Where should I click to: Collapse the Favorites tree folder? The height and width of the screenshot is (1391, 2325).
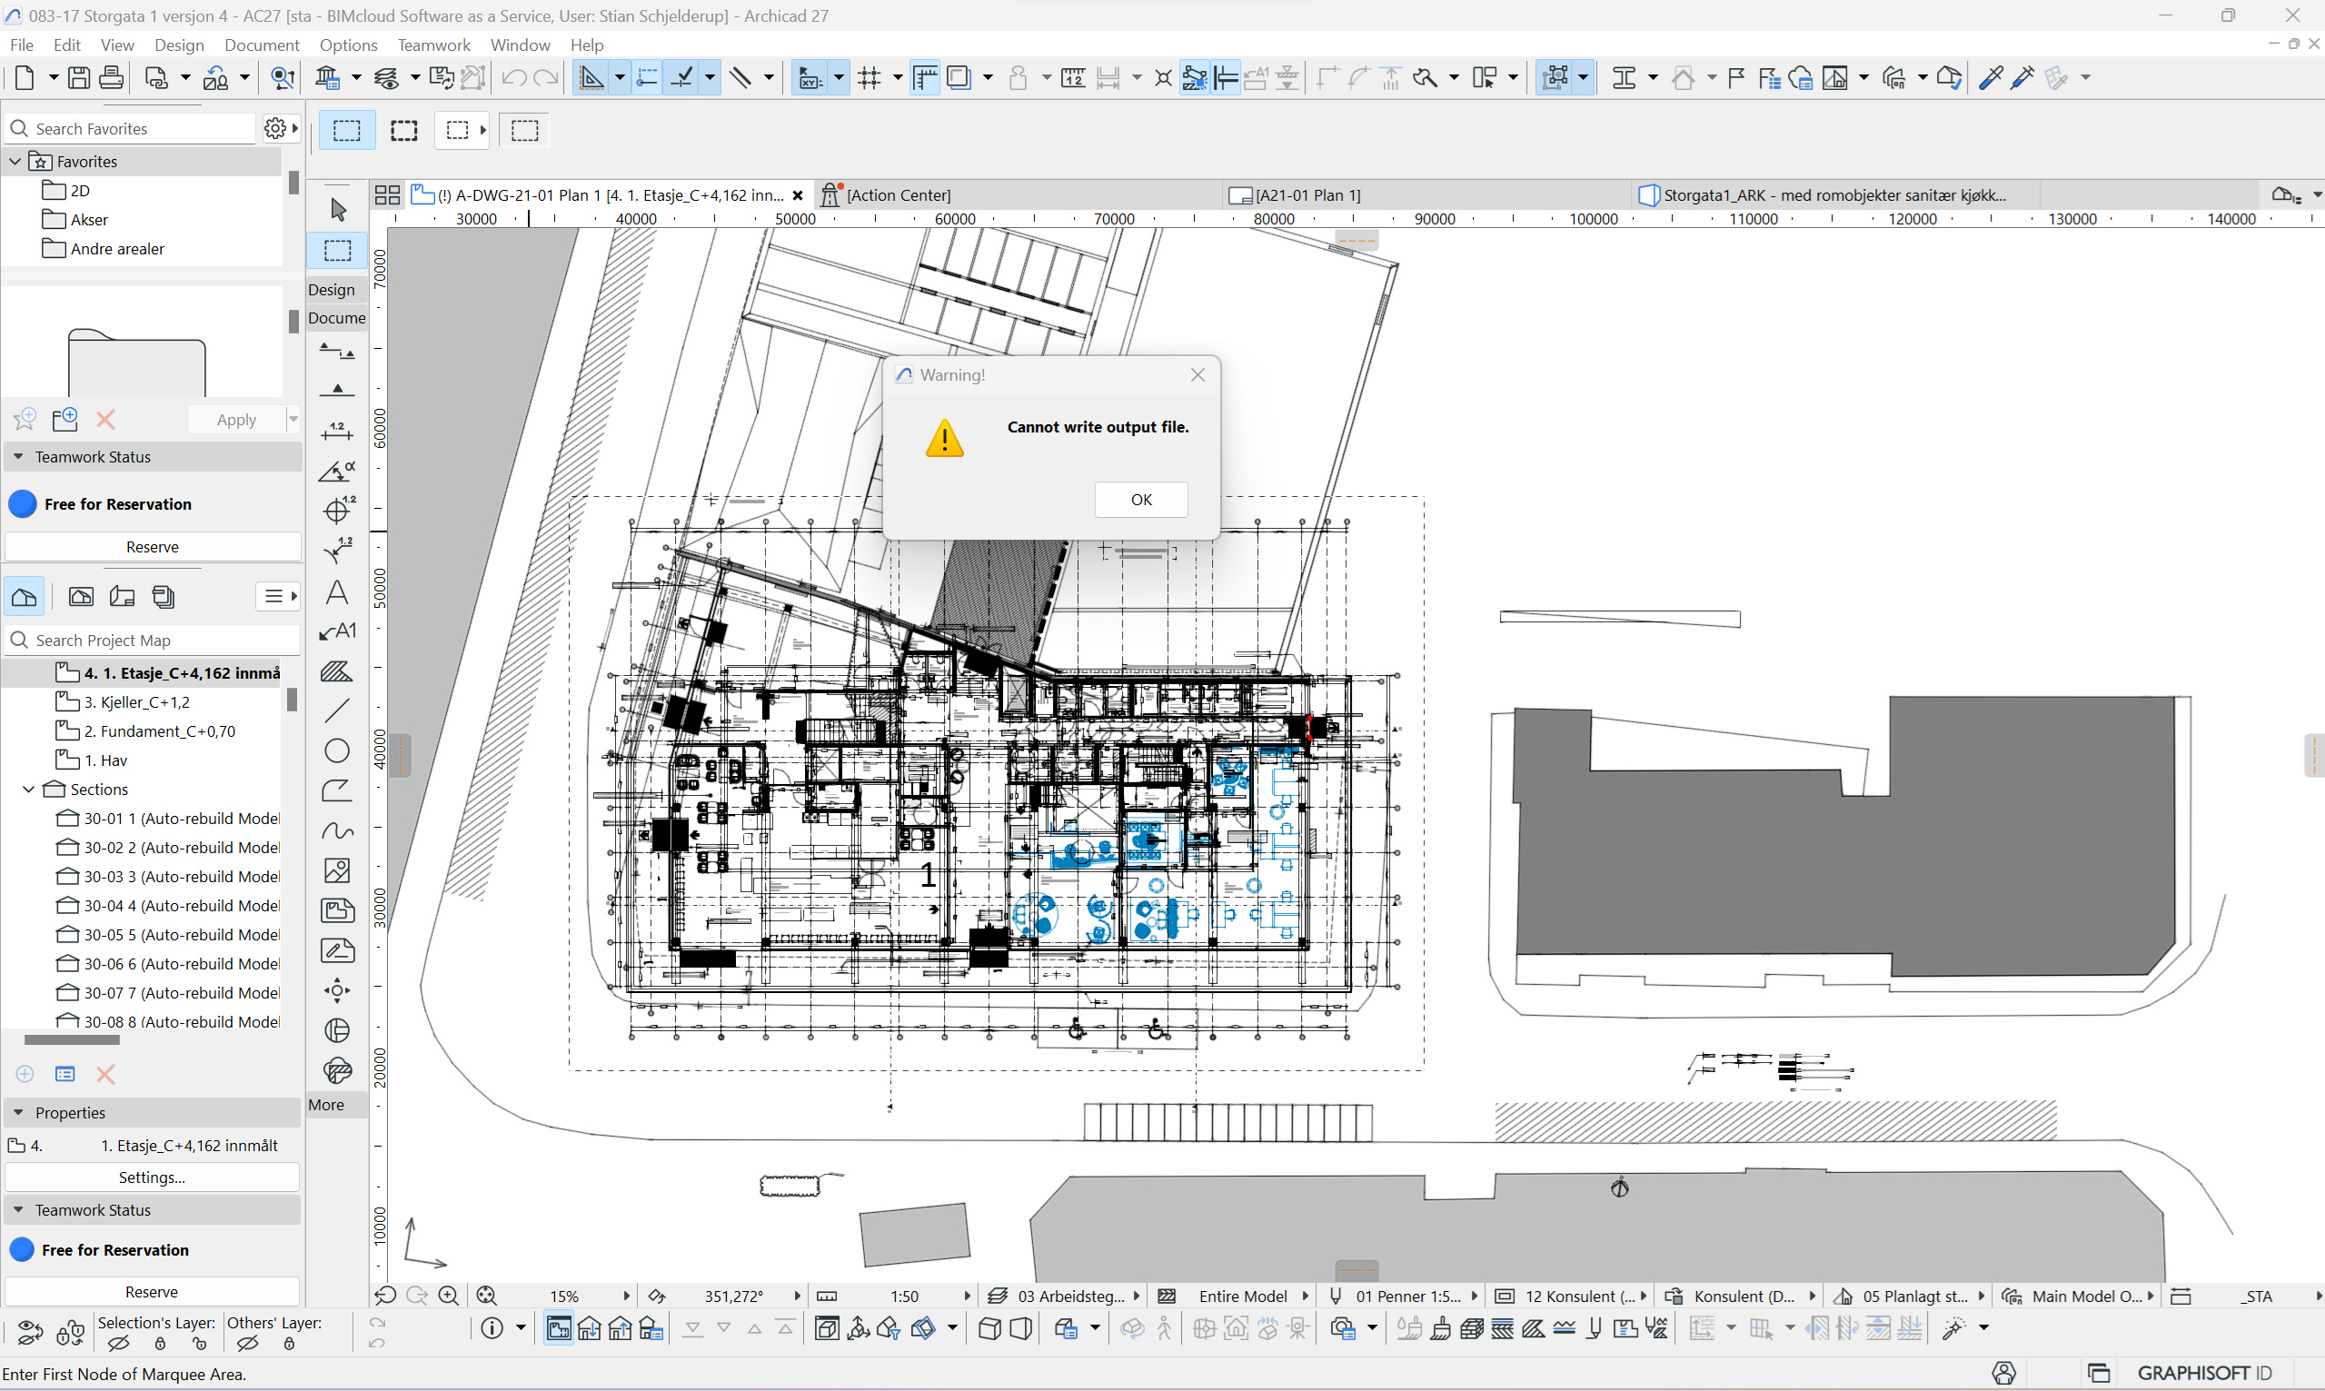pyautogui.click(x=15, y=161)
